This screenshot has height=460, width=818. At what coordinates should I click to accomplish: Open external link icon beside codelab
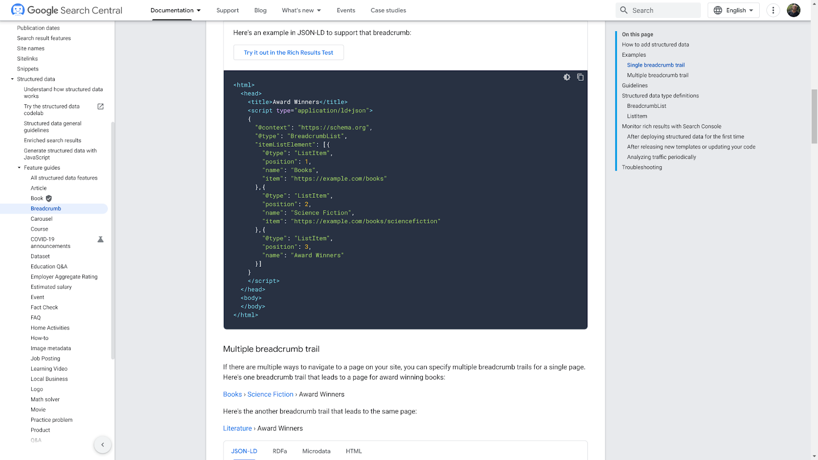101,107
